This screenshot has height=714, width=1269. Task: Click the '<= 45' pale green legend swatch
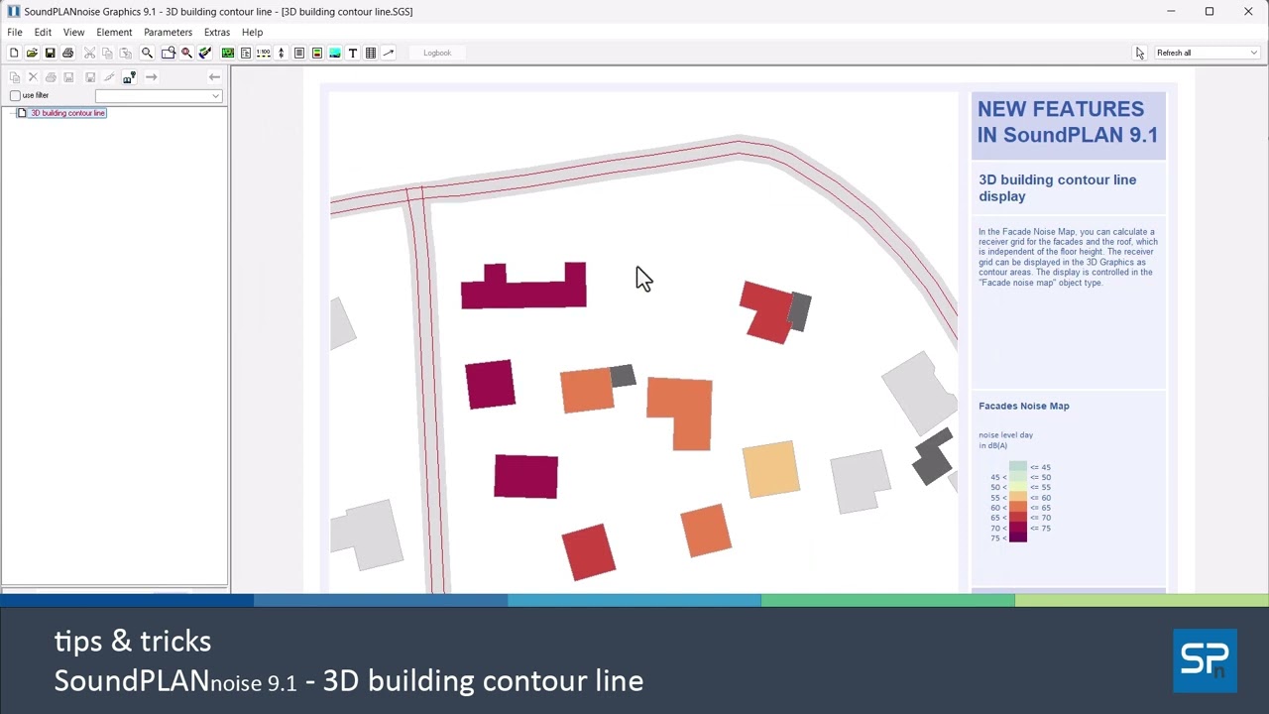coord(1018,466)
